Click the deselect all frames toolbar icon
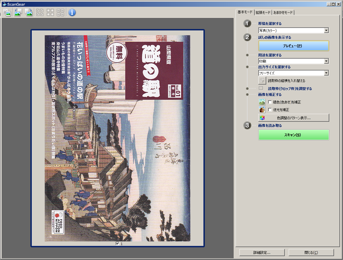 click(x=50, y=12)
